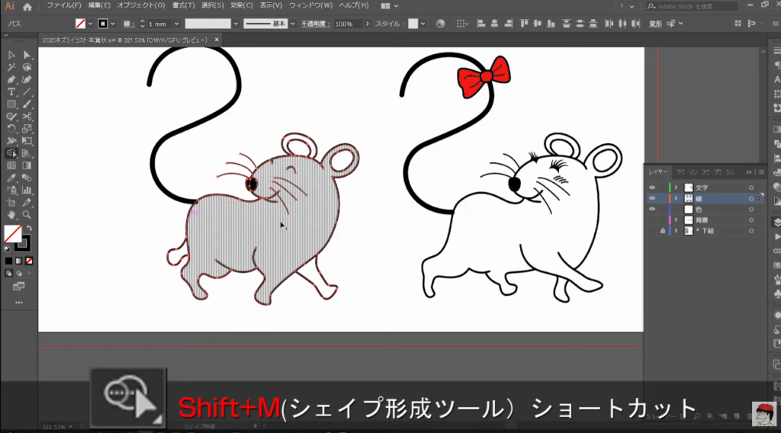781x433 pixels.
Task: Select the Curvature tool
Action: [27, 79]
